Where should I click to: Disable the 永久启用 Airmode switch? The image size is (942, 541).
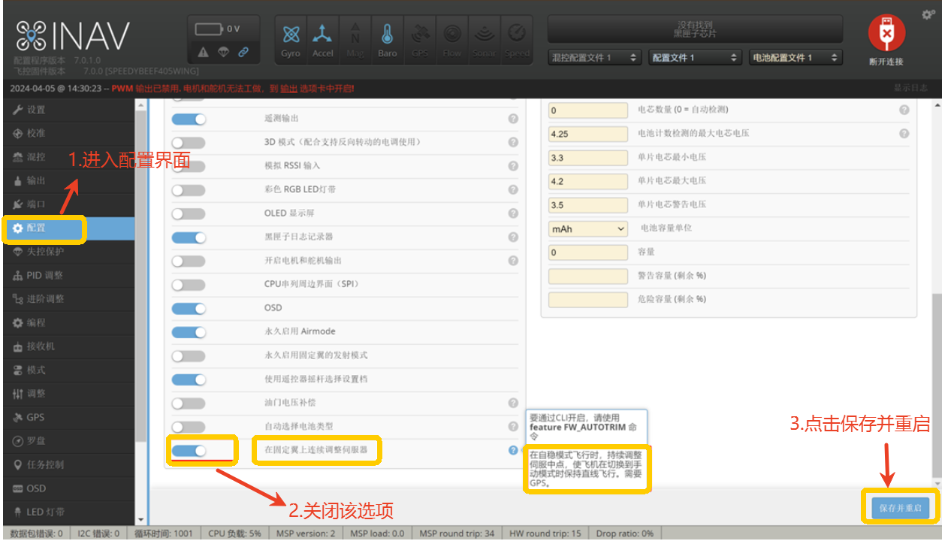click(189, 332)
